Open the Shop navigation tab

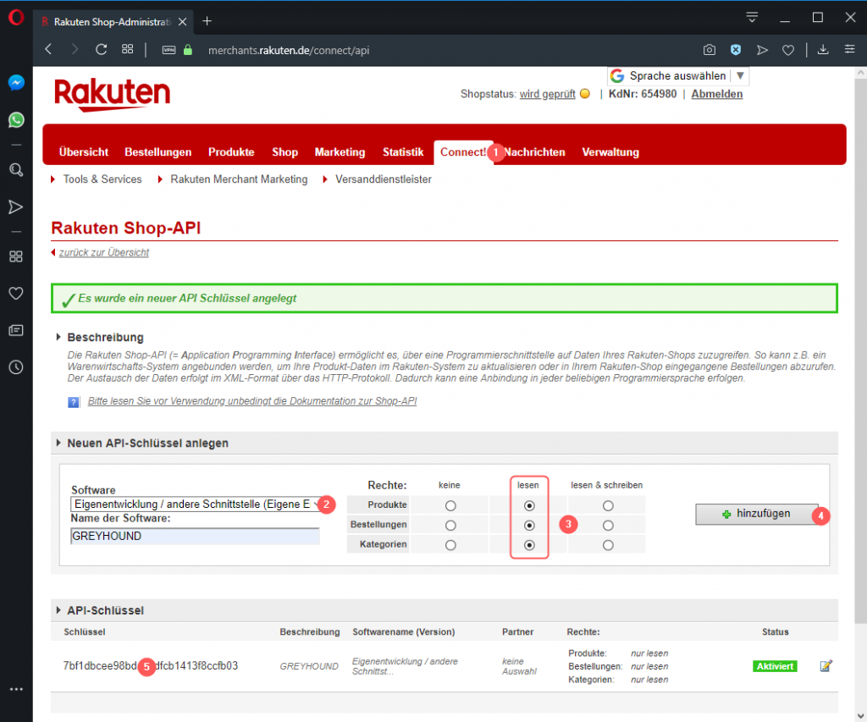[x=284, y=152]
